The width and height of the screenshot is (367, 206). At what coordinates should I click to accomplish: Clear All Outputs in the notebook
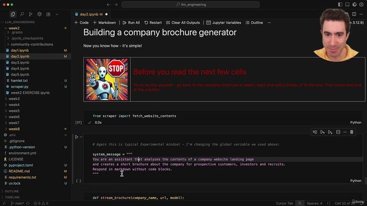(x=183, y=23)
